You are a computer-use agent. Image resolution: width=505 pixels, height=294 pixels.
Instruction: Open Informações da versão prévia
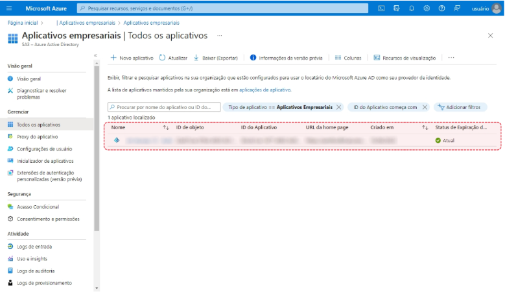[287, 58]
